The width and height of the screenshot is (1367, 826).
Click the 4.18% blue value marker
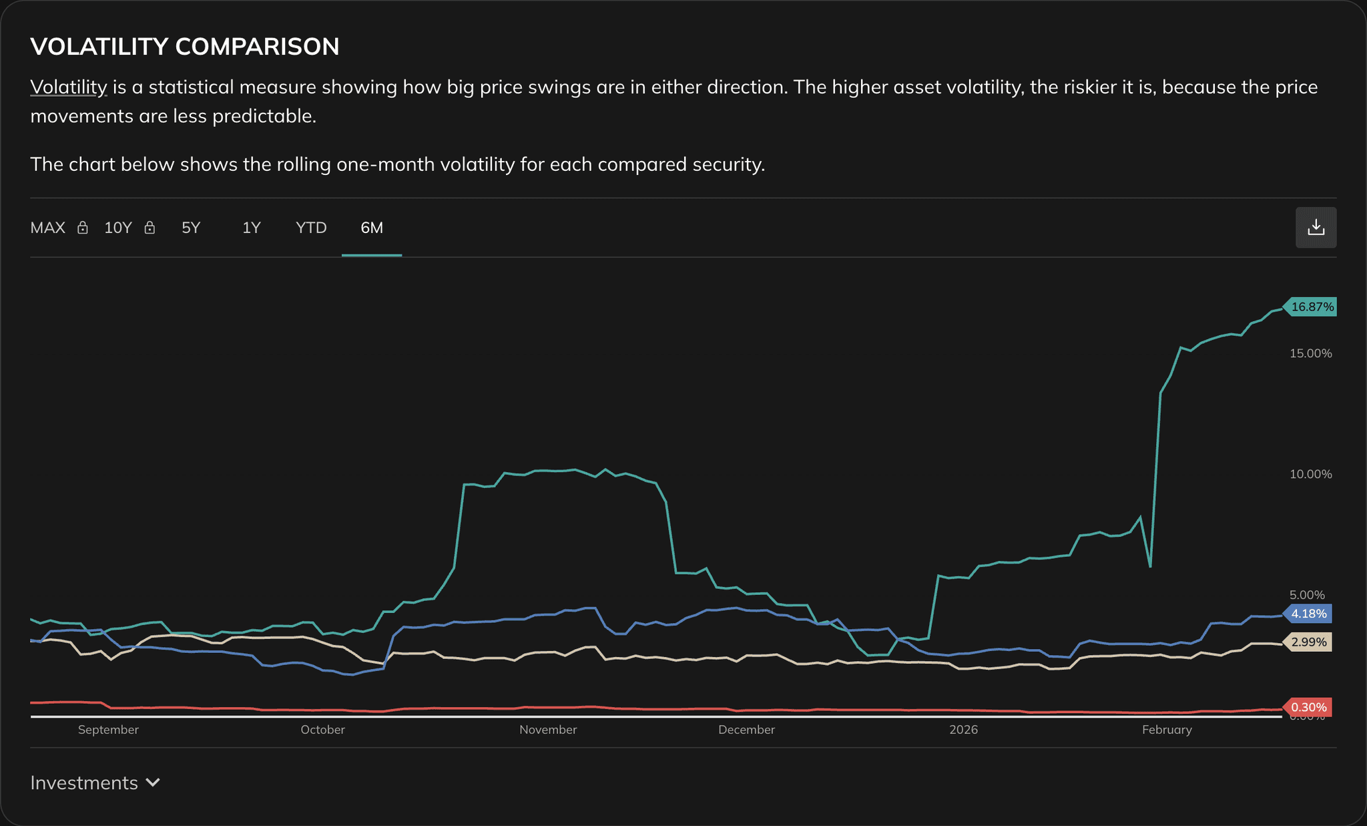pos(1307,612)
